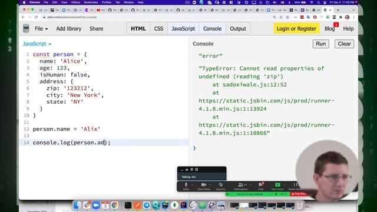Open the Apple menu

[x=24, y=2]
